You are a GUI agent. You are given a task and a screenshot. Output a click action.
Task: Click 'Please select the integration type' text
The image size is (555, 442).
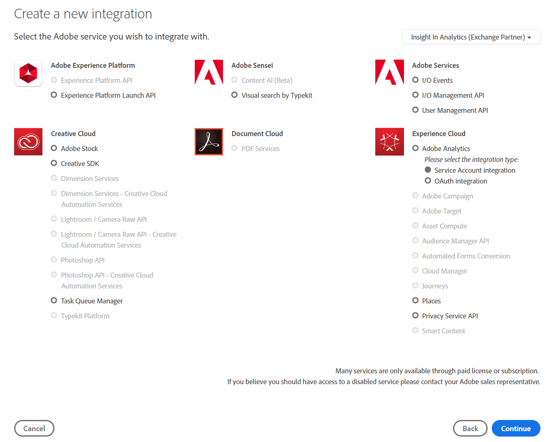[x=472, y=159]
